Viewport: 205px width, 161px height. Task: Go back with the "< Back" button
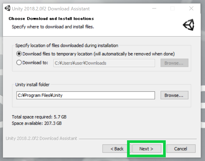click(117, 149)
